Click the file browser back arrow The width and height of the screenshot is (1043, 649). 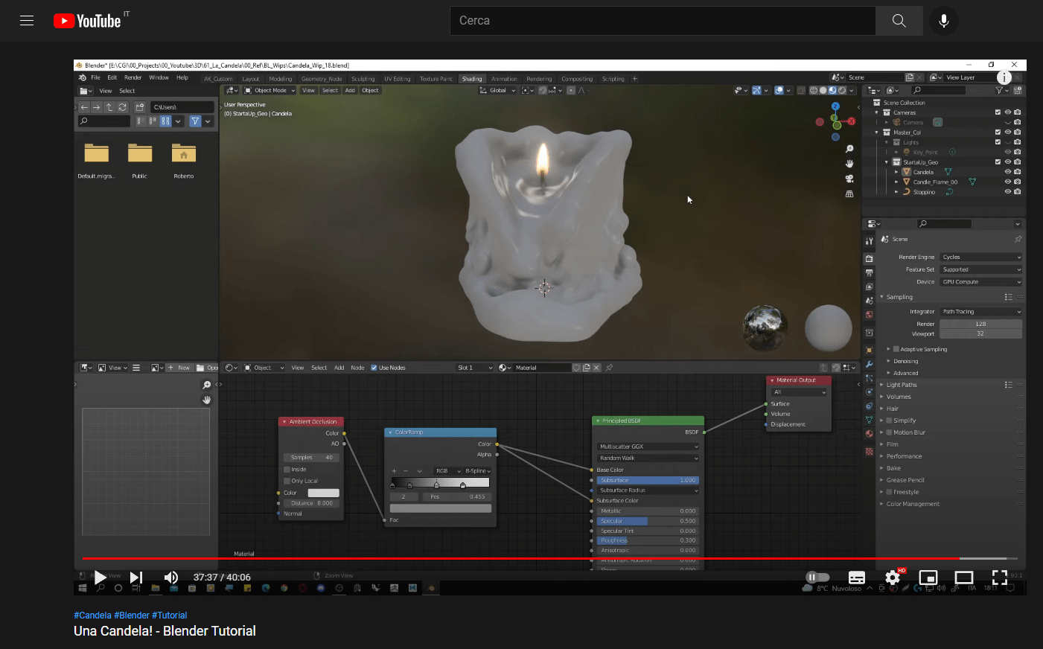[85, 107]
